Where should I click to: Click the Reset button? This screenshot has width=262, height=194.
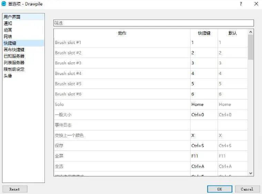(15, 189)
